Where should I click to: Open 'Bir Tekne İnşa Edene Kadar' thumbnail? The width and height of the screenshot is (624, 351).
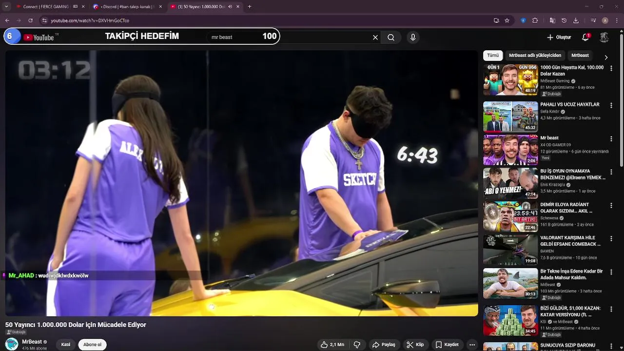(510, 283)
